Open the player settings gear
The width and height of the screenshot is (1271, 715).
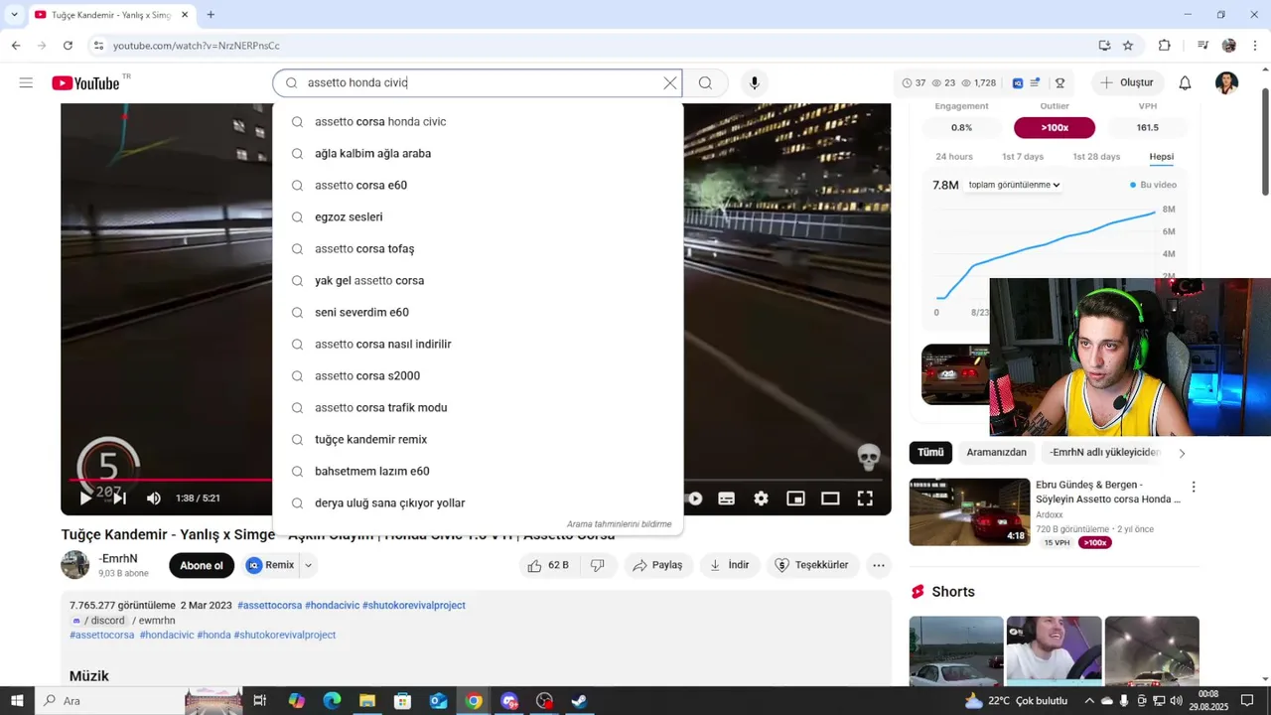pos(761,499)
